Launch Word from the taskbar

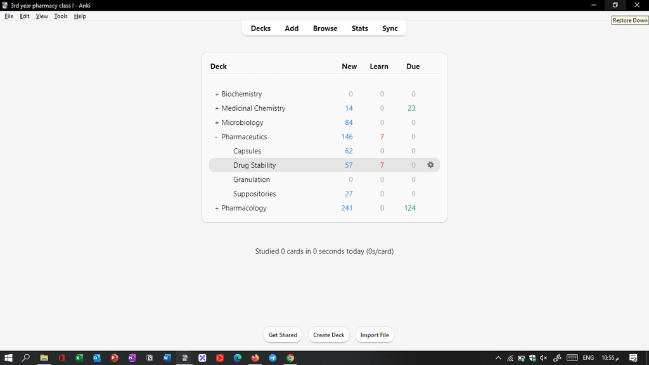tap(167, 358)
